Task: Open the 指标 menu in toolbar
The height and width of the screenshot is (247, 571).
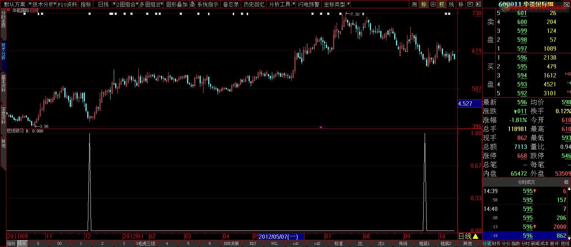Action: click(86, 4)
